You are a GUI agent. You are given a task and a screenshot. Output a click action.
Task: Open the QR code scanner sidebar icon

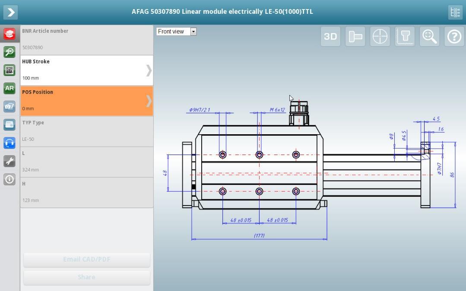(10, 70)
